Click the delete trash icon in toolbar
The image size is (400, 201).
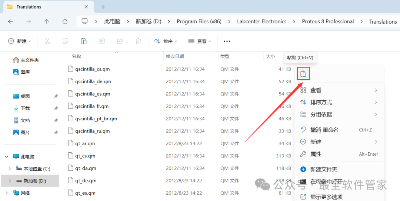click(138, 41)
